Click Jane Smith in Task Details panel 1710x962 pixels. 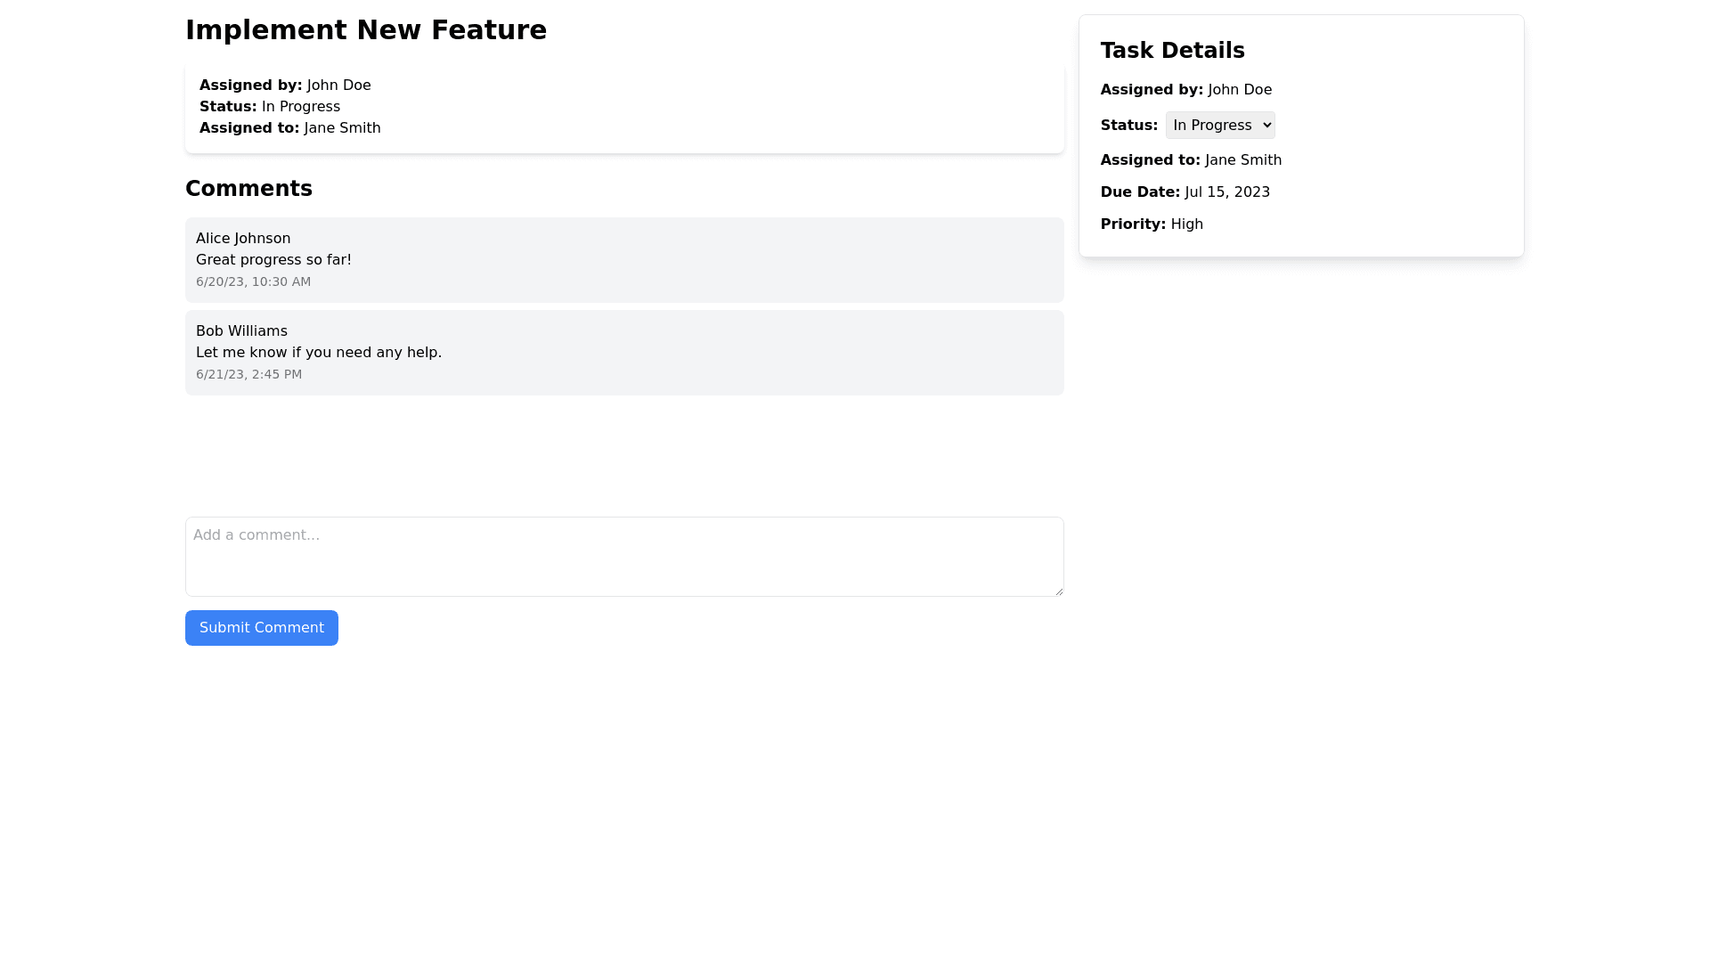[x=1242, y=160]
